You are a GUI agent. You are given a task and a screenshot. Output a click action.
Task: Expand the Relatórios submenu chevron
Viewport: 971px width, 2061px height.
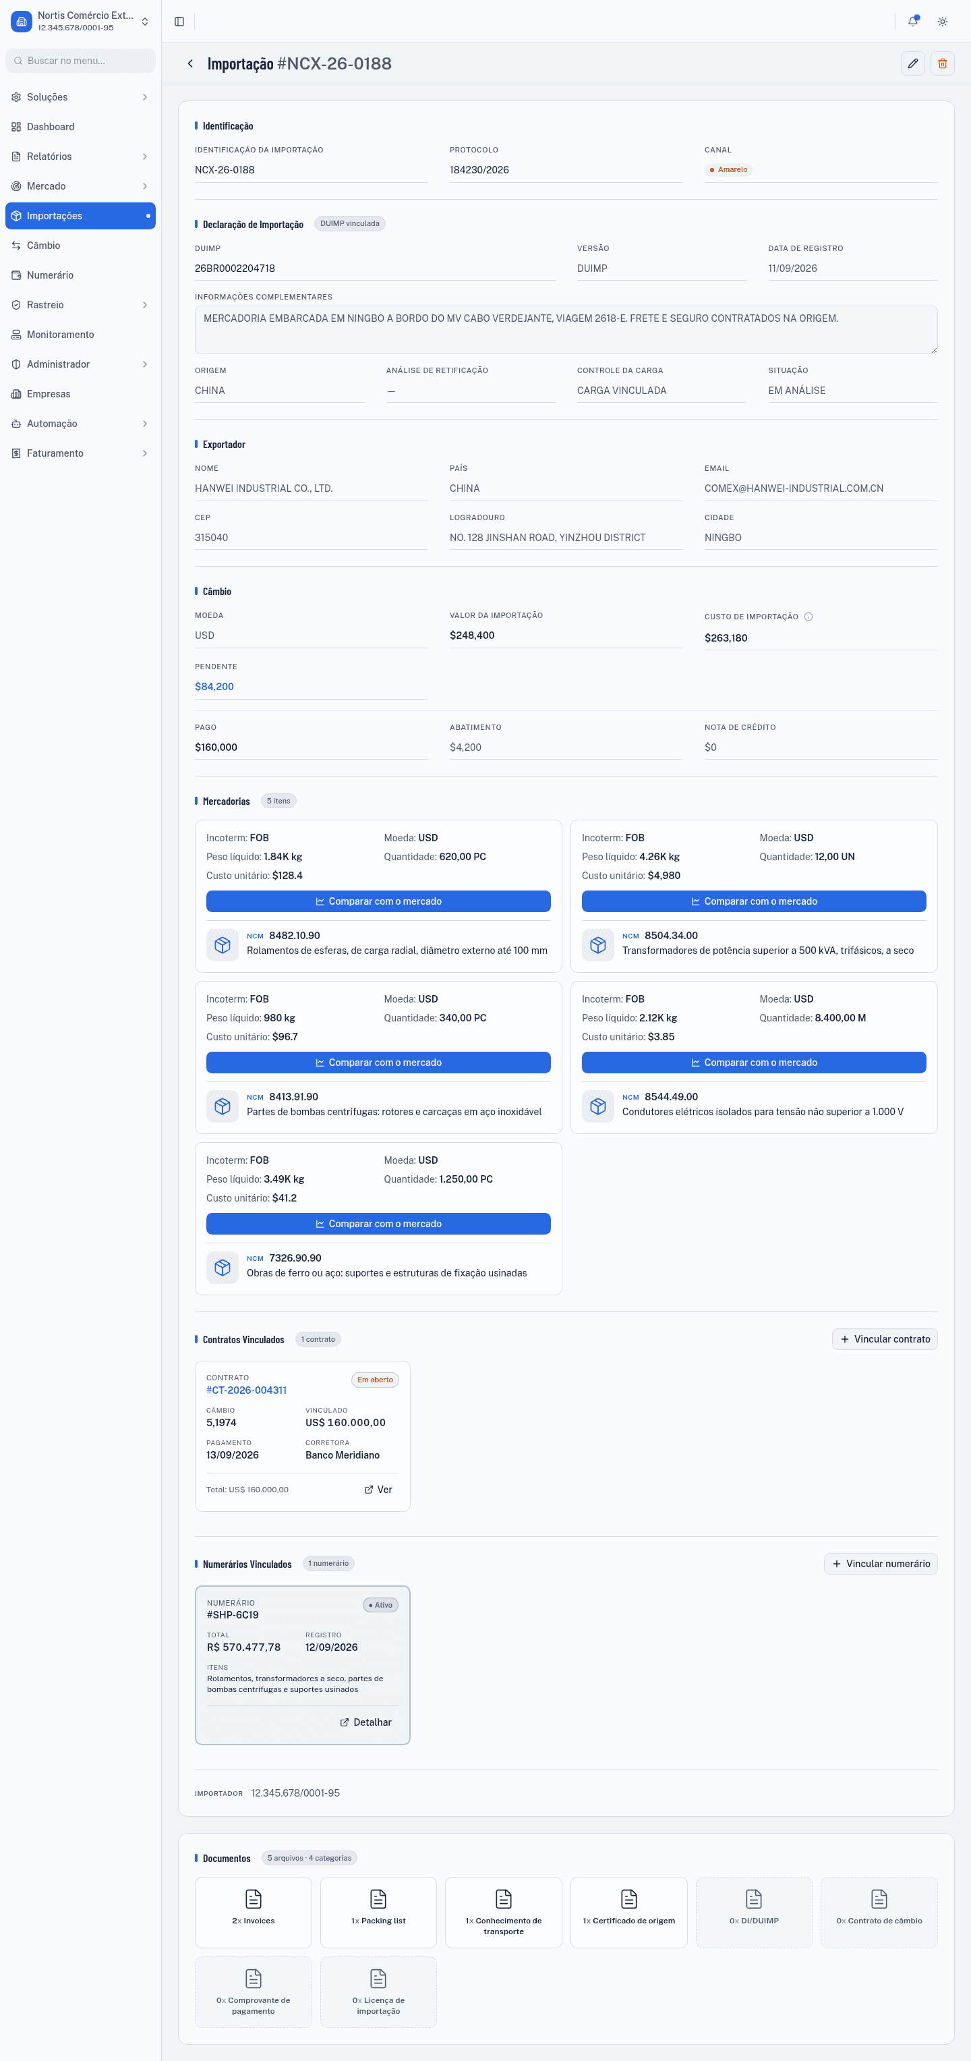(145, 157)
